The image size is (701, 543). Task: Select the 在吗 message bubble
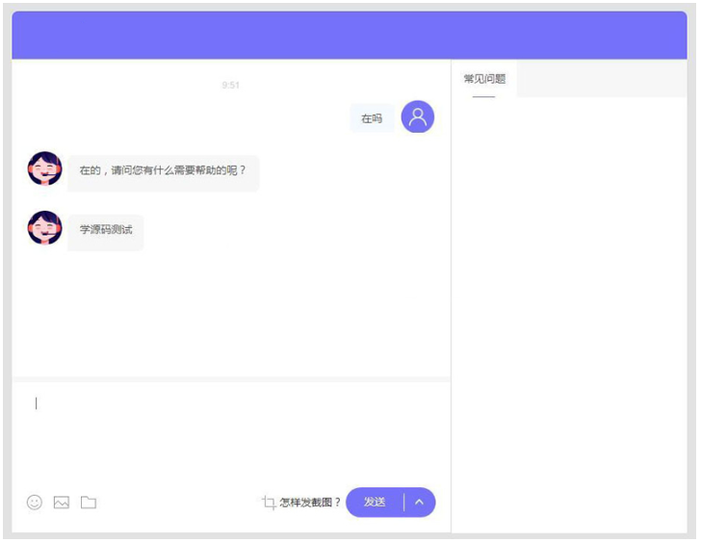tap(372, 118)
